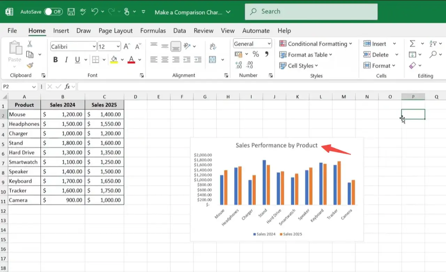
Task: Click the Copy icon in Clipboard
Action: point(30,55)
